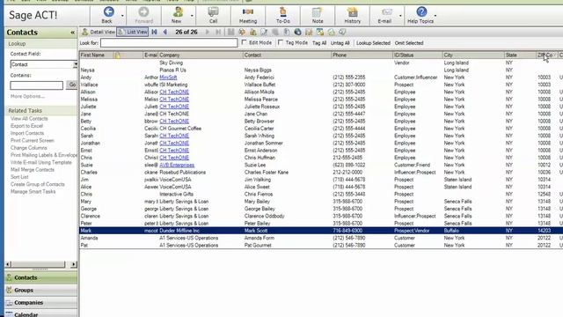Select the Charles Foster Kane row
Image resolution: width=563 pixels, height=317 pixels.
click(x=321, y=173)
